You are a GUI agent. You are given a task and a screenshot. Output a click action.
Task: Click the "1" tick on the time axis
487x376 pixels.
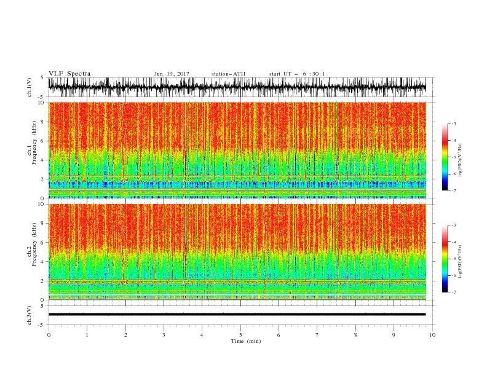[x=87, y=335]
